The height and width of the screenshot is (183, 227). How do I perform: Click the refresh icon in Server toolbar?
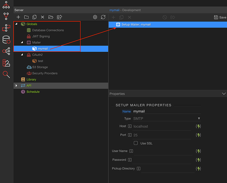103,17
